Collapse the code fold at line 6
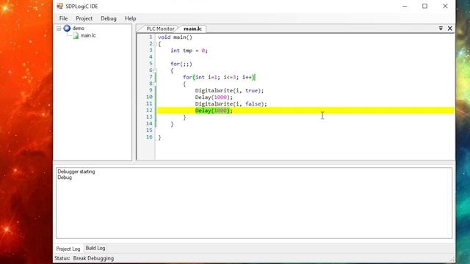 pos(155,70)
